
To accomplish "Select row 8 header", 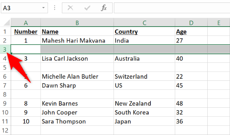I will coord(5,94).
